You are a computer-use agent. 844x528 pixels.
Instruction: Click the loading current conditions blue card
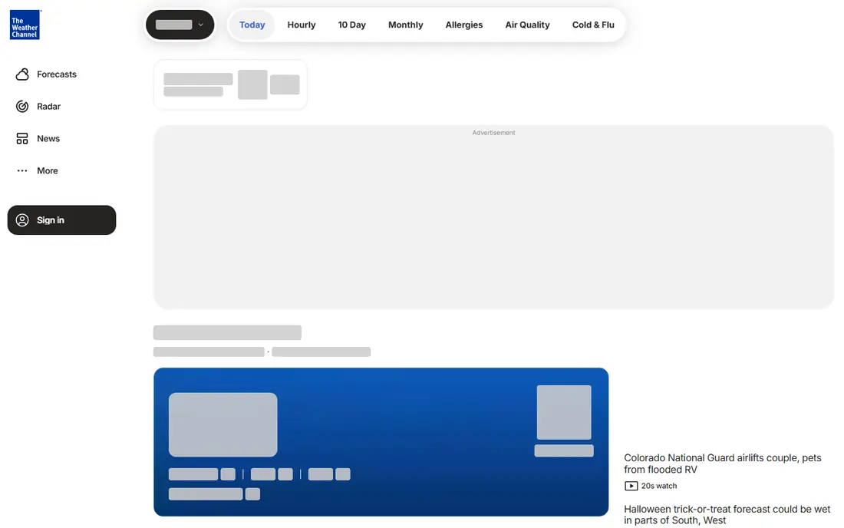point(381,442)
